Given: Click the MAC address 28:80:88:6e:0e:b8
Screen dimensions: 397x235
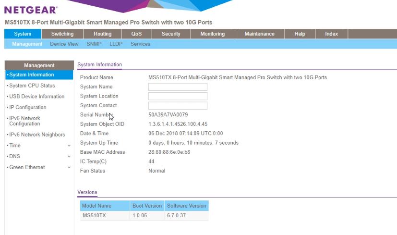Looking at the screenshot, I should pyautogui.click(x=169, y=152).
